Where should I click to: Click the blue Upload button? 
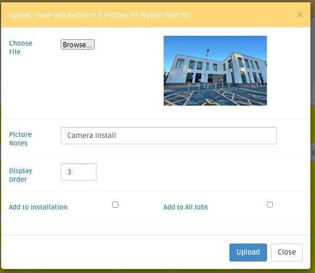pyautogui.click(x=248, y=252)
